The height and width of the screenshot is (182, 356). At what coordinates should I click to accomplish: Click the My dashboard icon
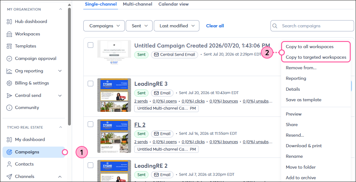tap(9, 139)
